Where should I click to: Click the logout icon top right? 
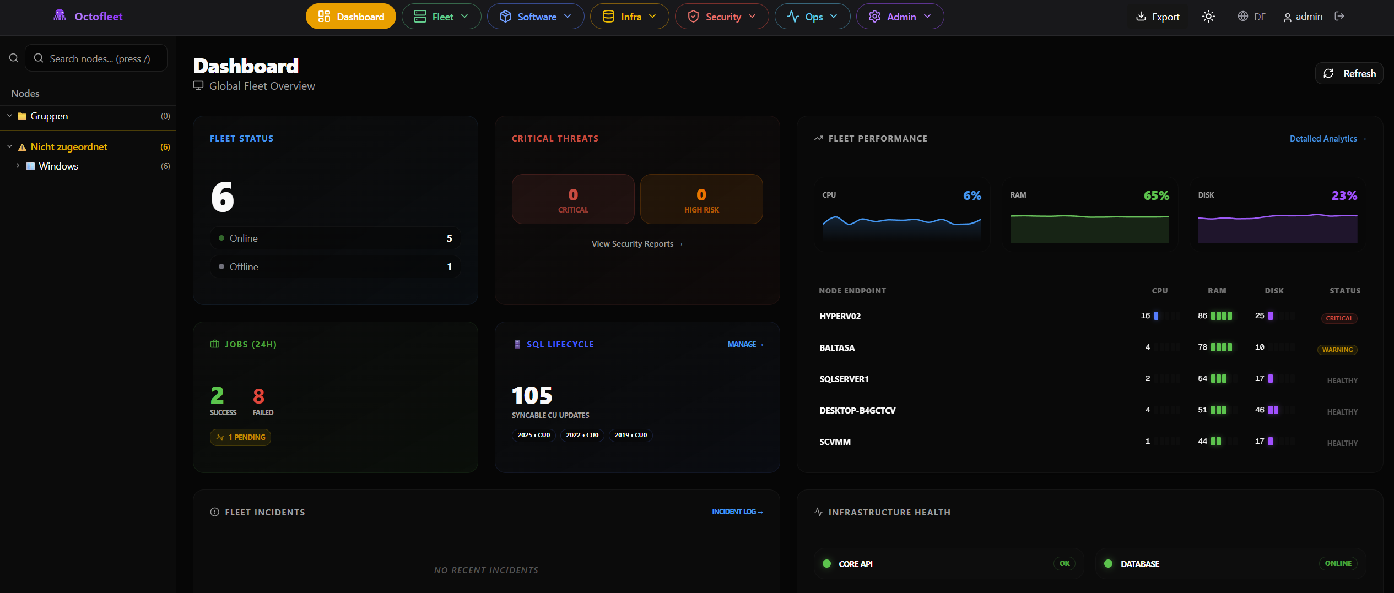(1340, 17)
